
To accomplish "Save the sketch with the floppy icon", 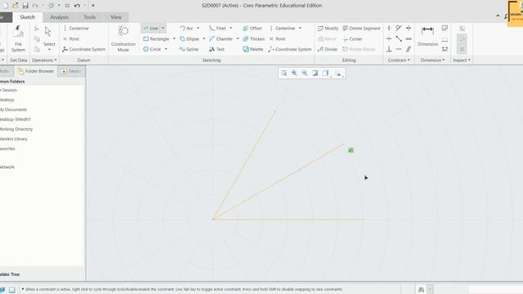I will coord(25,6).
